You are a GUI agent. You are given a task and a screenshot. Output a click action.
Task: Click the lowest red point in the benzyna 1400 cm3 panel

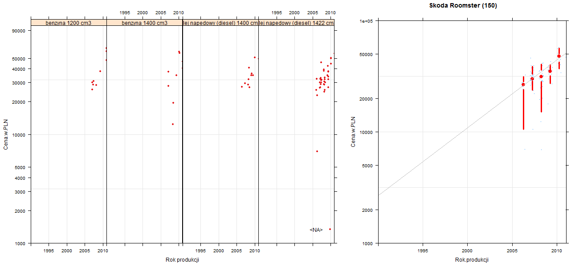(173, 124)
